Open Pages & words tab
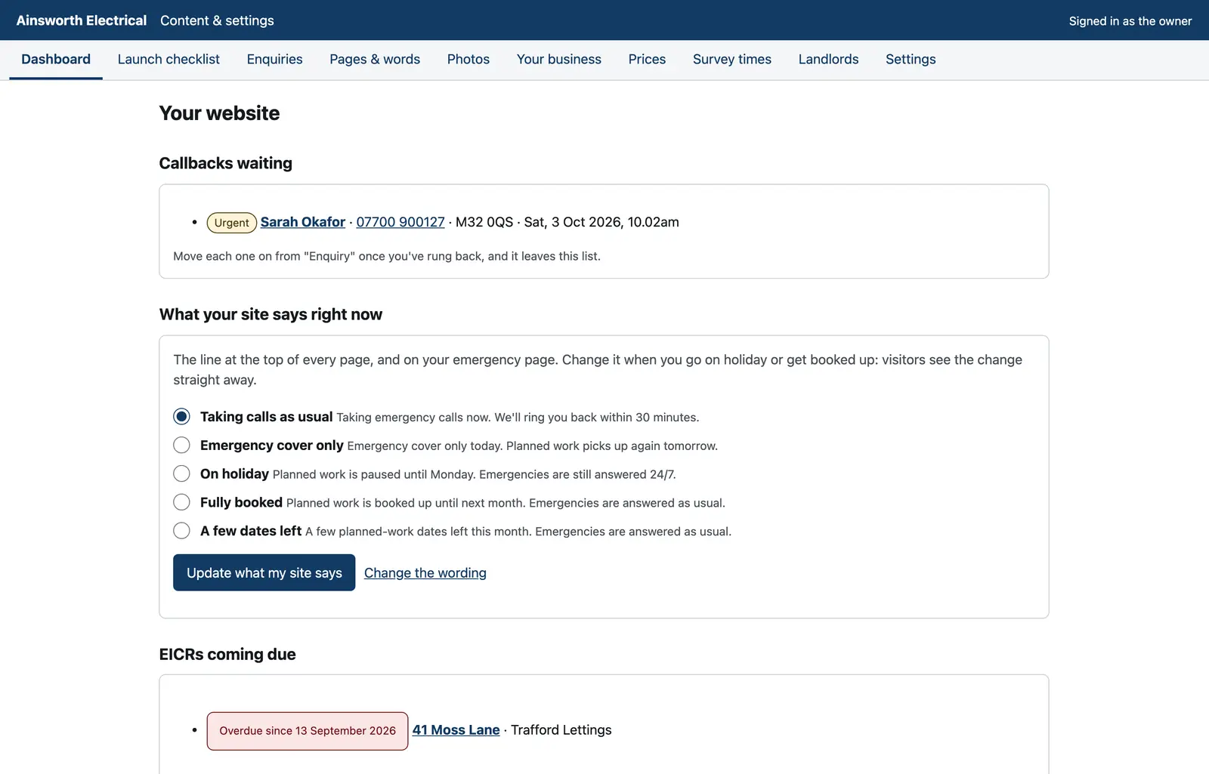 [x=375, y=59]
